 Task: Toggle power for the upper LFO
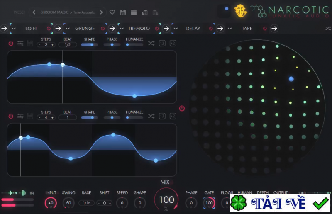click(x=11, y=44)
